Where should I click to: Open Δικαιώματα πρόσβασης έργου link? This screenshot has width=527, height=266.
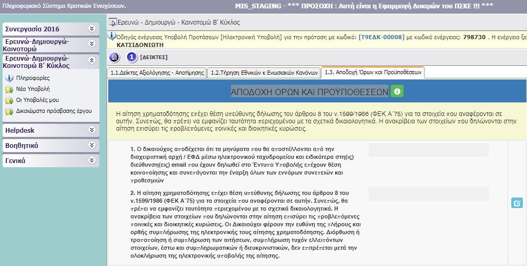[54, 111]
